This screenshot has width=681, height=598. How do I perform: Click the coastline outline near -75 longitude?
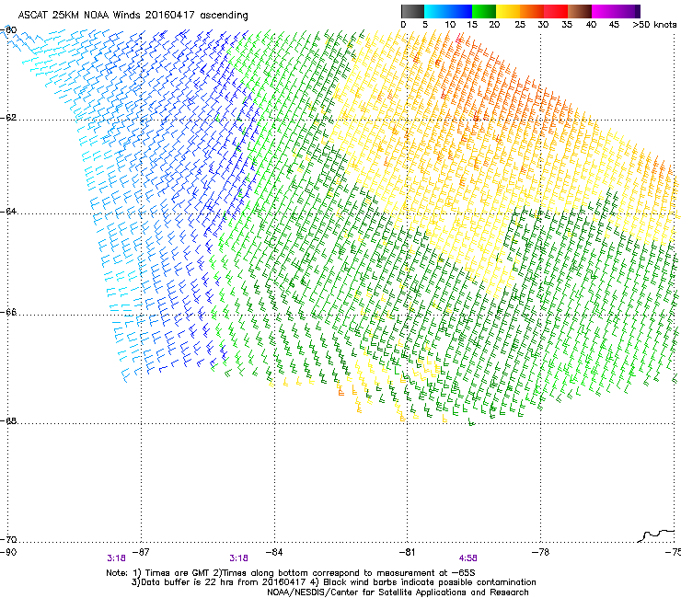pyautogui.click(x=657, y=535)
